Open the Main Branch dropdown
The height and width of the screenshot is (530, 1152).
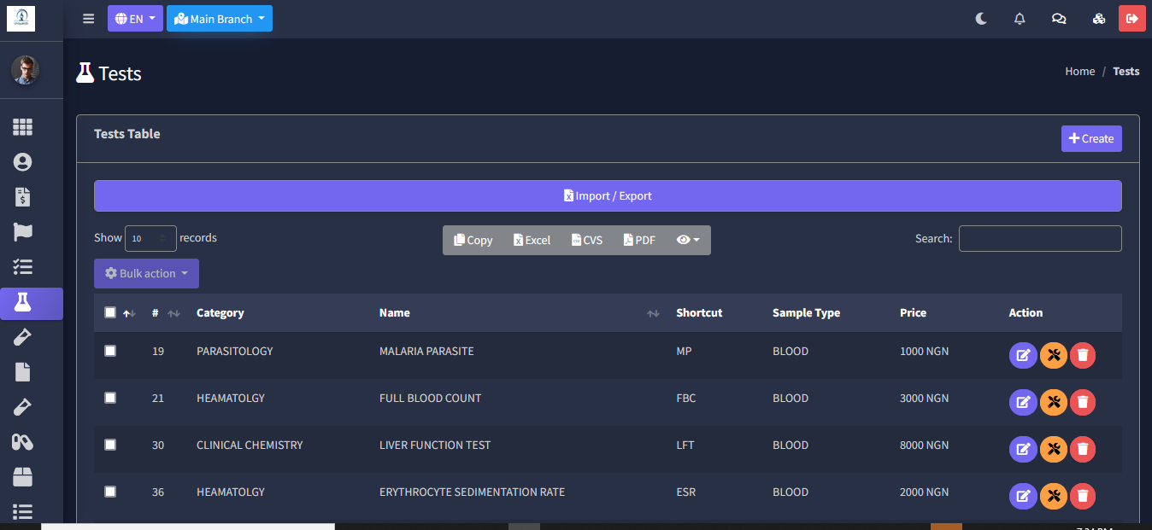coord(220,19)
